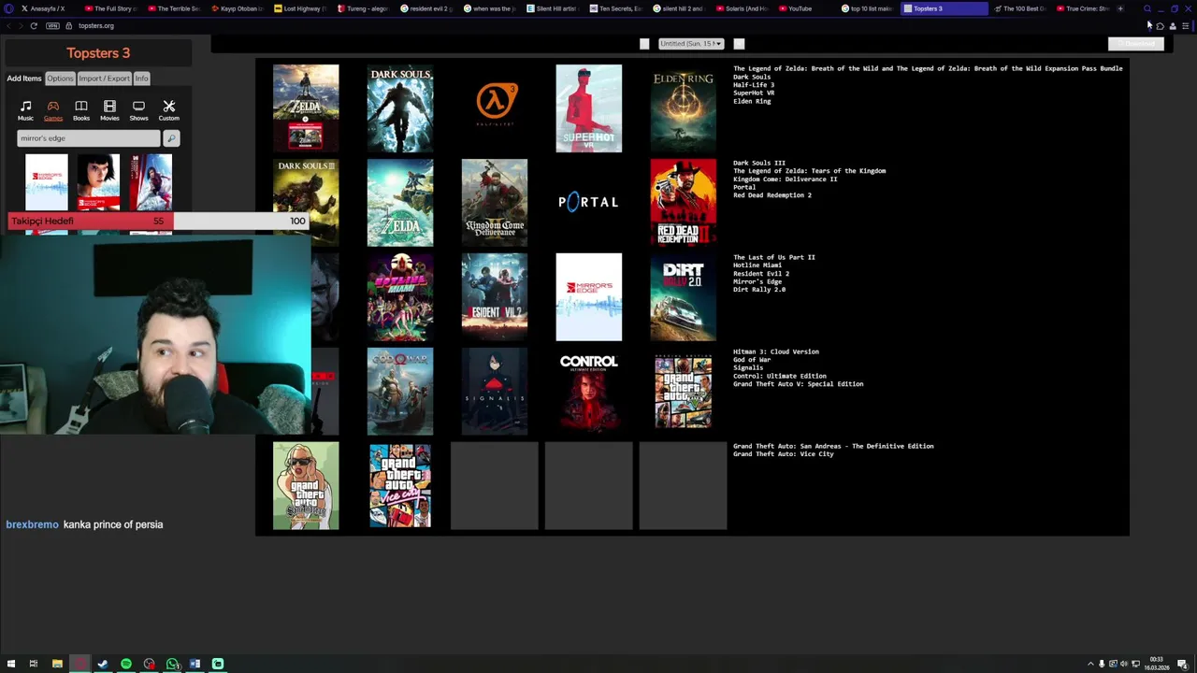Switch to the YouTube browser tab
1197x673 pixels.
[806, 8]
